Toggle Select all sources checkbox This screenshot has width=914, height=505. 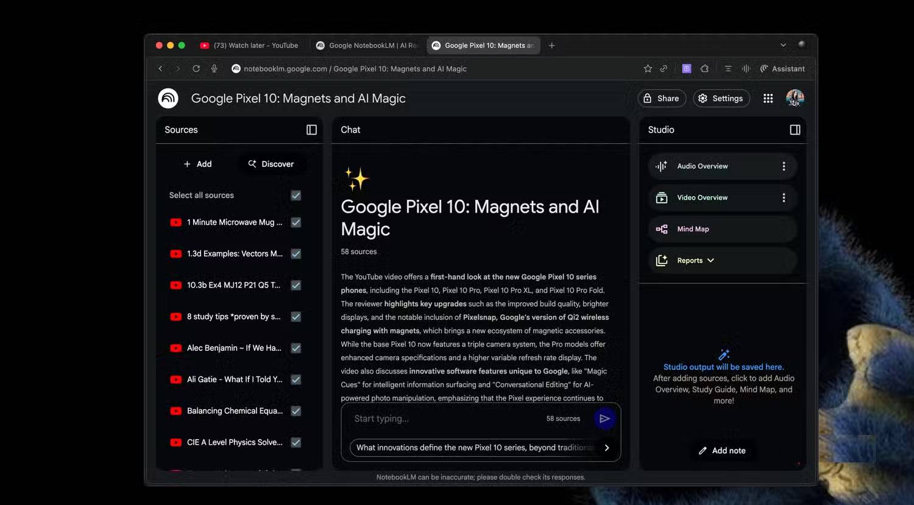tap(296, 196)
